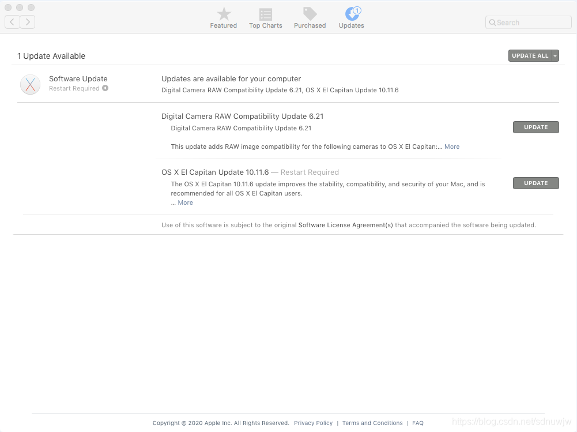Screen dimensions: 577x432
Task: Click 'Updates are available for your computer' text
Action: pos(231,79)
